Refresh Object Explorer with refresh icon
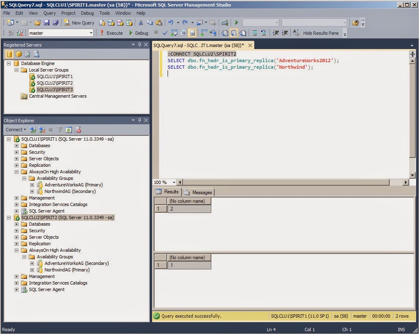The width and height of the screenshot is (419, 334). click(x=69, y=130)
